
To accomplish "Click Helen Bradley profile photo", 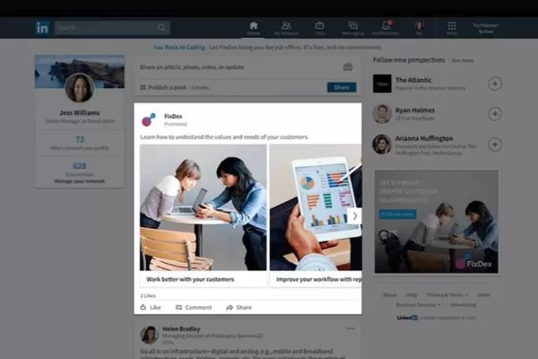I will [149, 335].
